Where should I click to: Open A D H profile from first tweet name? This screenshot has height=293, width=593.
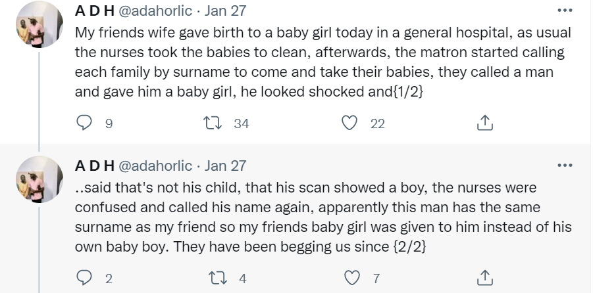pyautogui.click(x=95, y=11)
